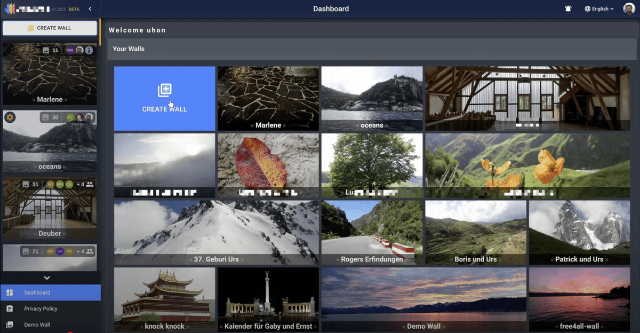Click the Privacy Policy clipboard icon
640x333 pixels.
click(x=10, y=308)
